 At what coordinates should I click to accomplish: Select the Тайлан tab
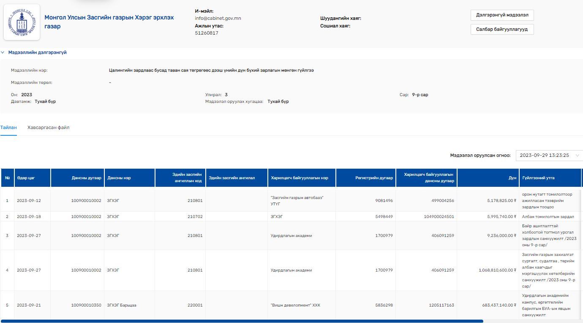8,128
